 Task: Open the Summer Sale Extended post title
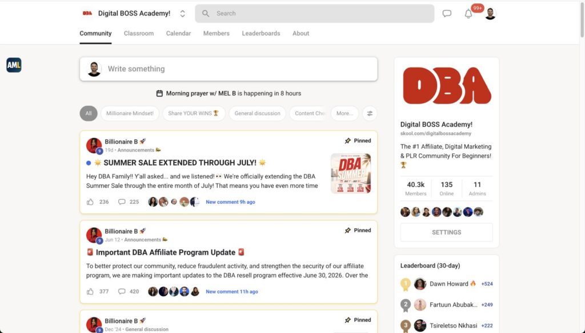pos(180,162)
